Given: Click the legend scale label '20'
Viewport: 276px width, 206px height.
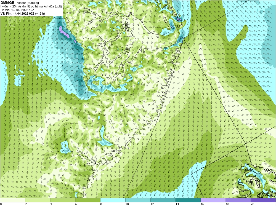Looking at the screenshot, I should click(x=253, y=204).
